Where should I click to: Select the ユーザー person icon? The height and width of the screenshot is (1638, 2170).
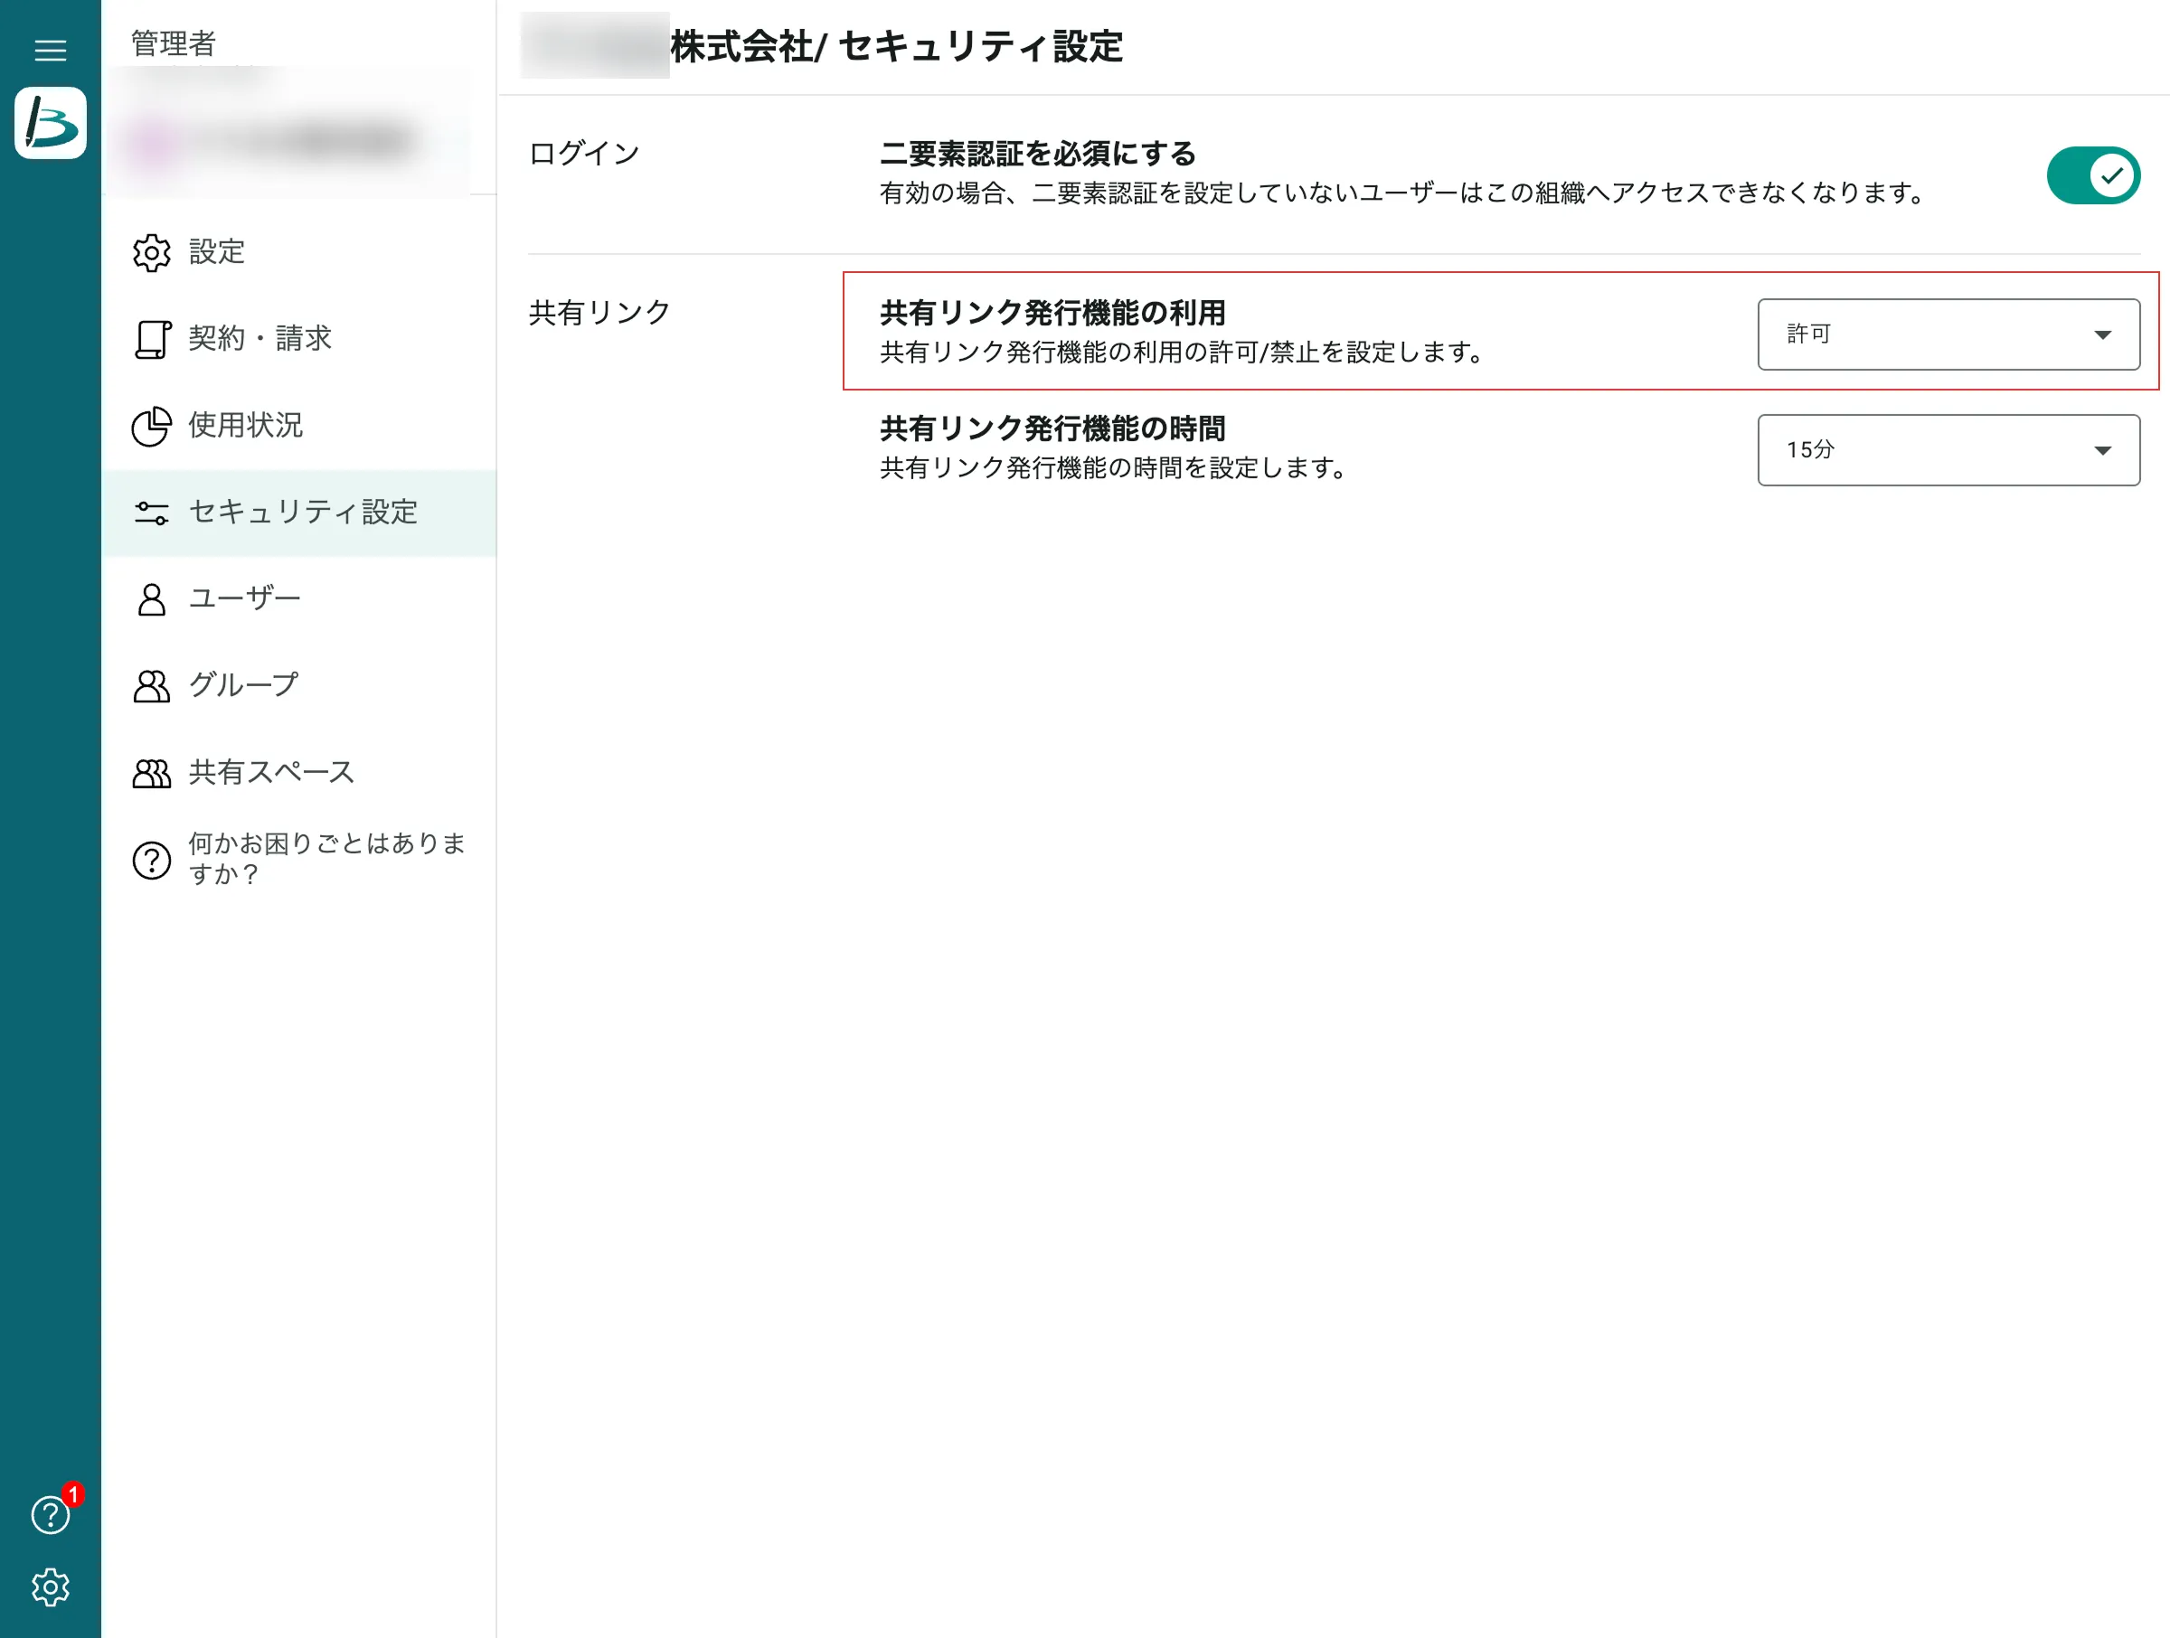click(152, 599)
